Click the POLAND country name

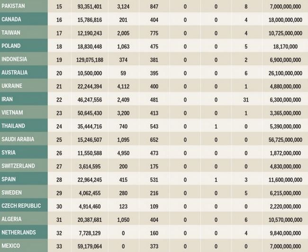tap(11, 46)
